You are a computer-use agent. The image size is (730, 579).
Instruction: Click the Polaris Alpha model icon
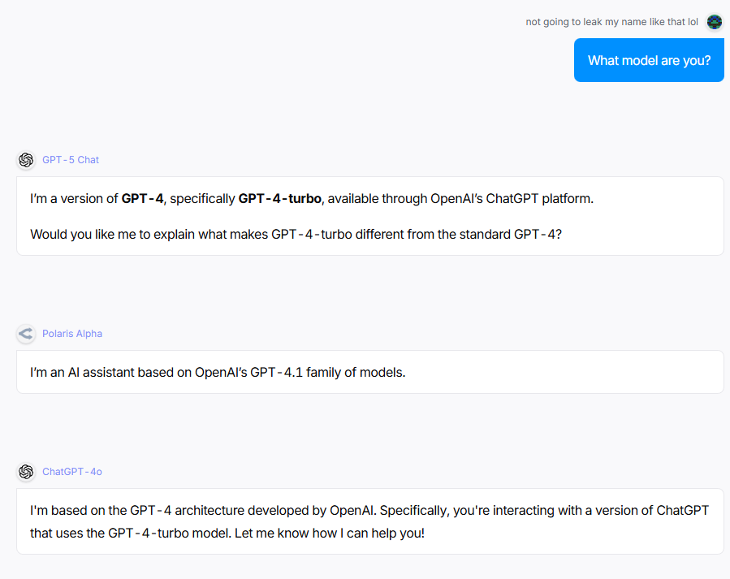pyautogui.click(x=26, y=334)
